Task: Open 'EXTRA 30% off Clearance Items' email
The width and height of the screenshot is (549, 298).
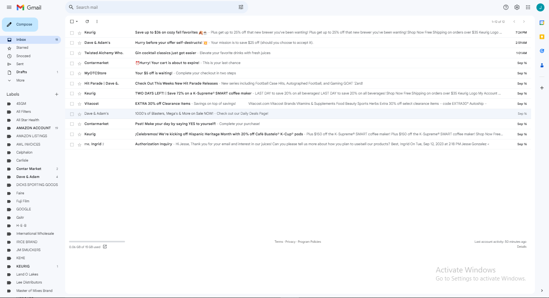Action: (x=298, y=104)
